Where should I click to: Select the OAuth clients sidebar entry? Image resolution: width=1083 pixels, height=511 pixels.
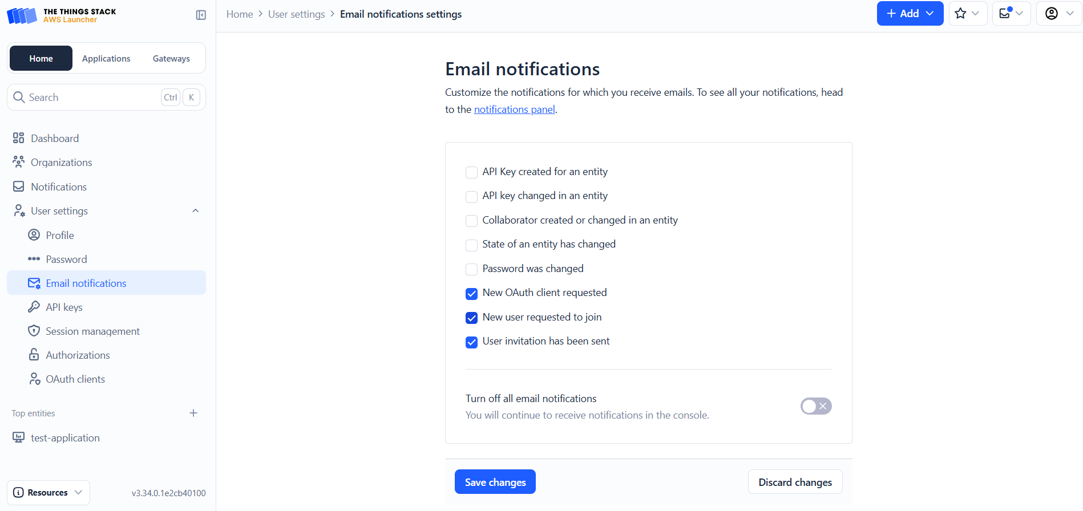point(75,379)
